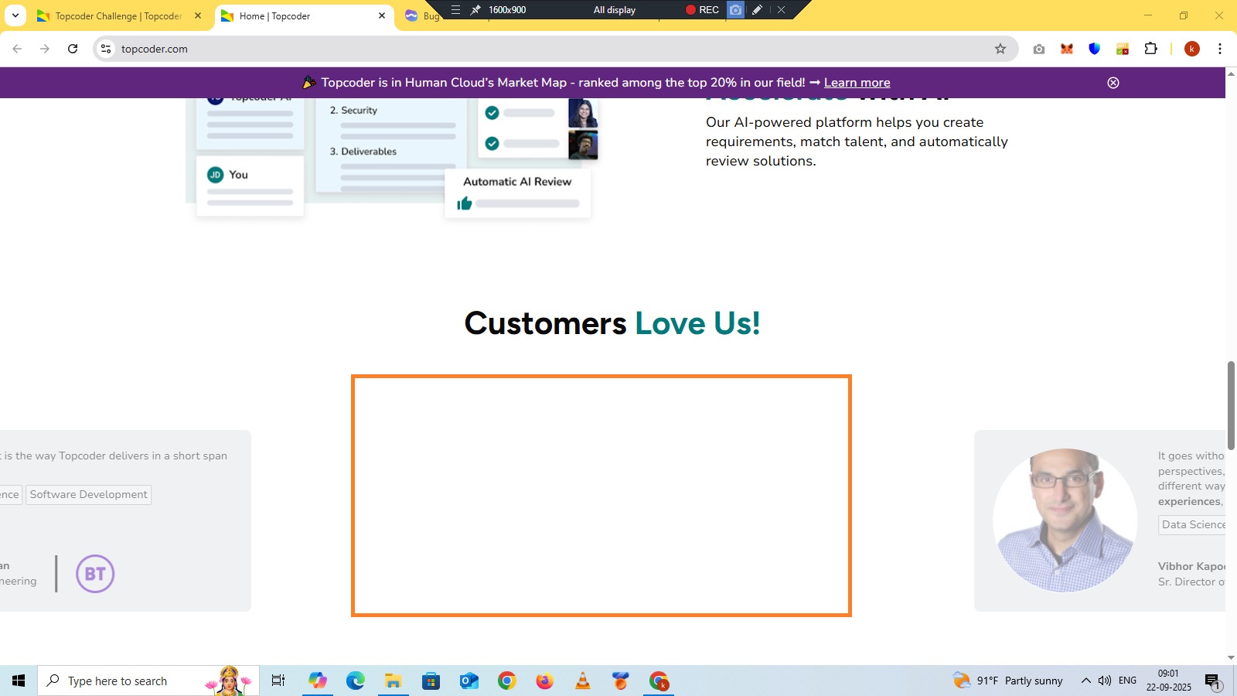View site information icon in address bar
This screenshot has width=1237, height=696.
pos(106,49)
